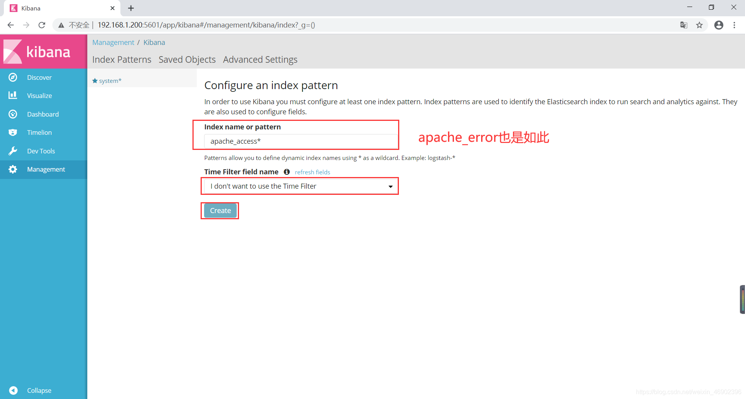Click the wildcard patterns help text
This screenshot has height=399, width=745.
tap(330, 158)
